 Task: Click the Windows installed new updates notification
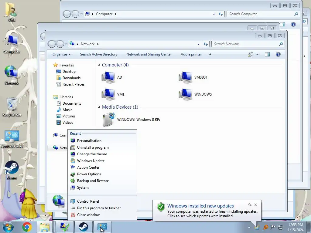point(207,211)
